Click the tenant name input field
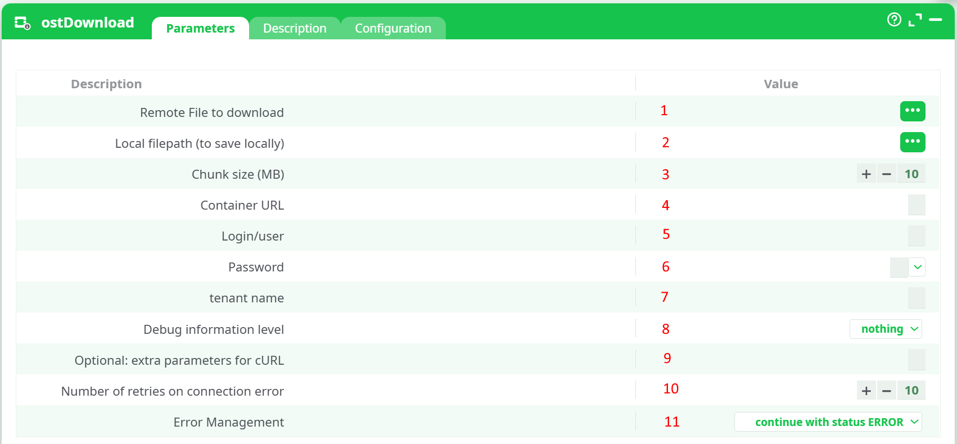957x444 pixels. 916,298
